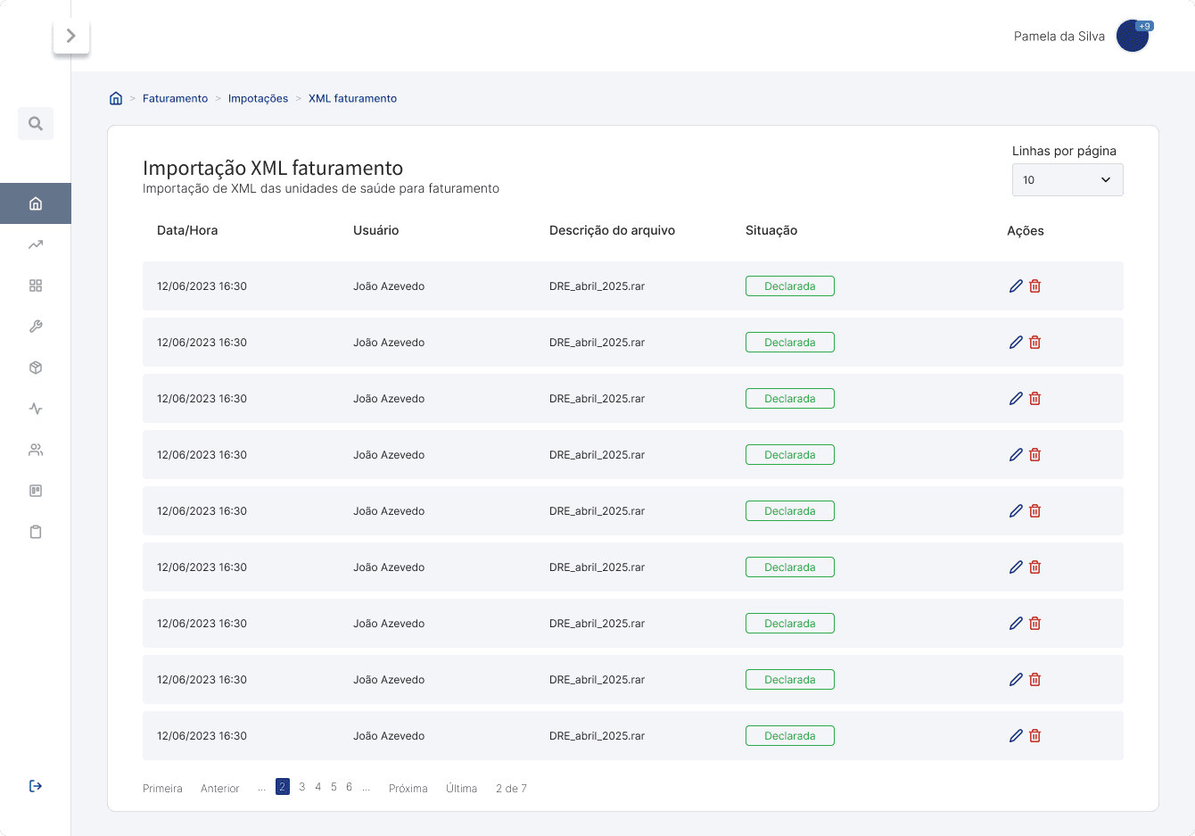Edit the fourth table row with pencil
Viewport: 1195px width, 836px height.
[x=1016, y=455]
